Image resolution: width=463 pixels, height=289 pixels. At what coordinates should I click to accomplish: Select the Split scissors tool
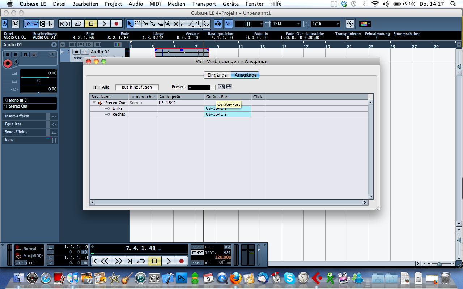point(145,24)
